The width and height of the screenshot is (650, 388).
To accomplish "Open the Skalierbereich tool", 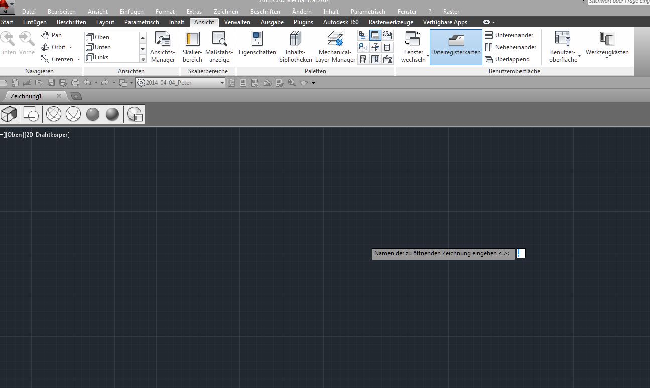I will tap(192, 47).
